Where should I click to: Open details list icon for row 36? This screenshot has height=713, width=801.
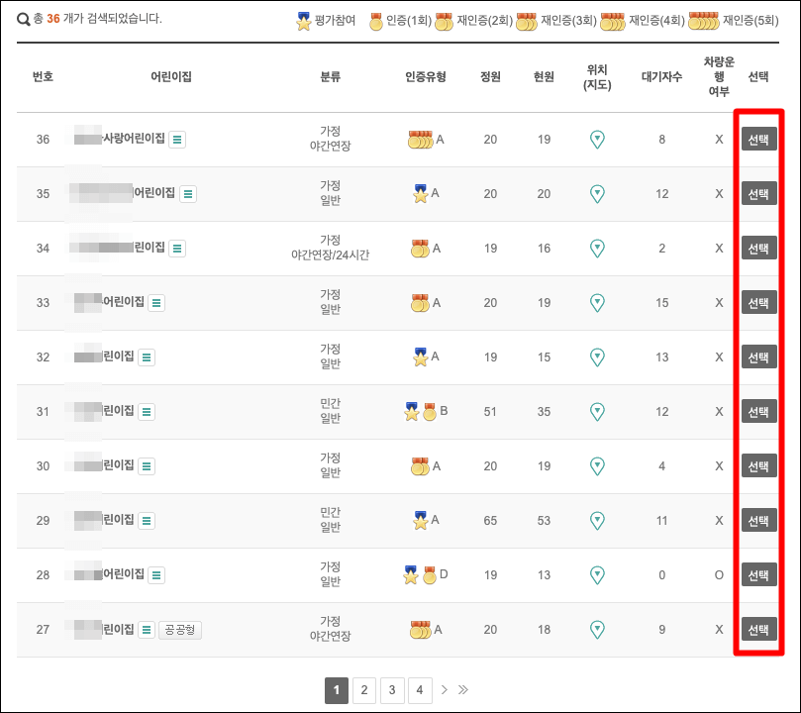pyautogui.click(x=177, y=139)
